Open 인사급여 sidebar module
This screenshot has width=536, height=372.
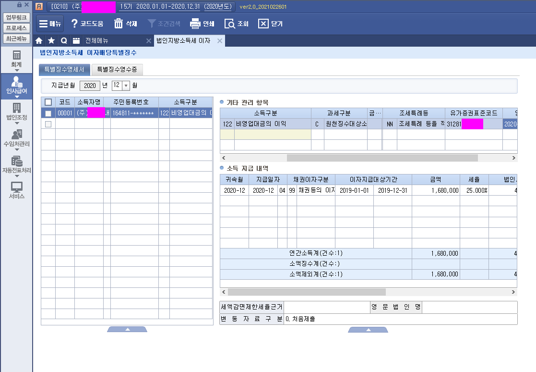16,85
